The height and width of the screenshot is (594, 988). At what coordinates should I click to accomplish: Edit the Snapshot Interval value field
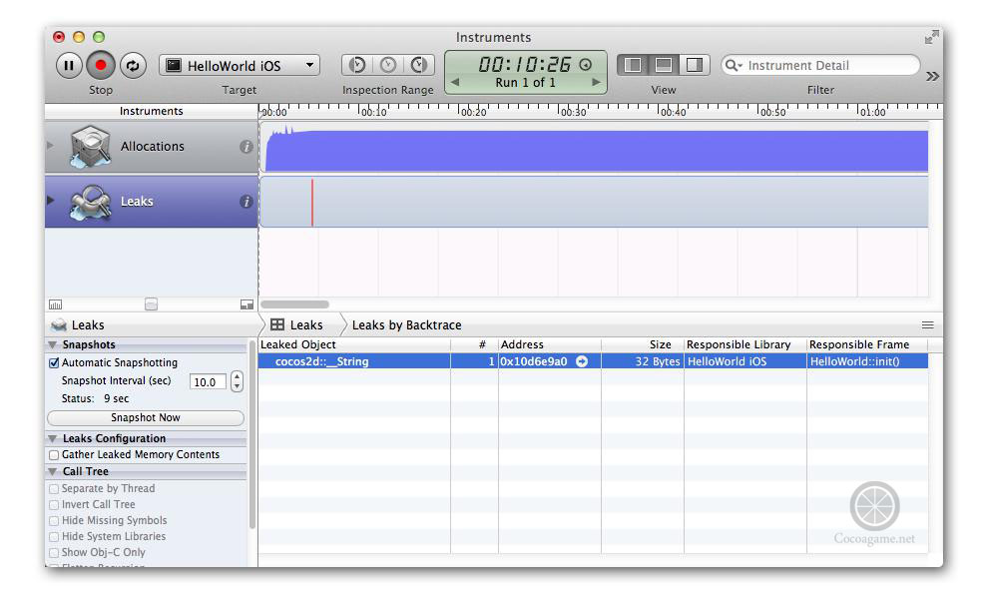pyautogui.click(x=208, y=382)
